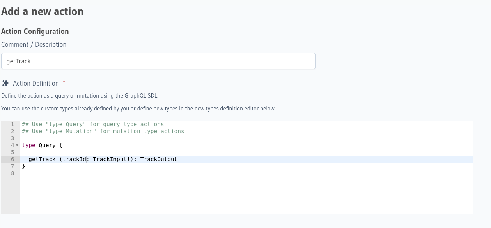
Task: Click the sparkle icon beside Action Definition
Action: coord(5,83)
